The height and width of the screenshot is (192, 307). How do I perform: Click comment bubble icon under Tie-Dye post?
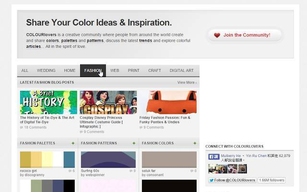[22, 127]
